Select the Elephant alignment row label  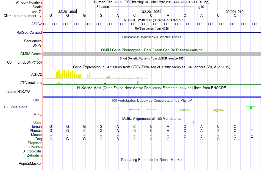pos(35,143)
